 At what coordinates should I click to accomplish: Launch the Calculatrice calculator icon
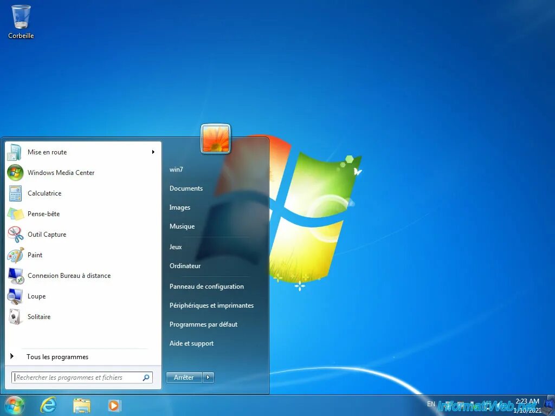(15, 193)
